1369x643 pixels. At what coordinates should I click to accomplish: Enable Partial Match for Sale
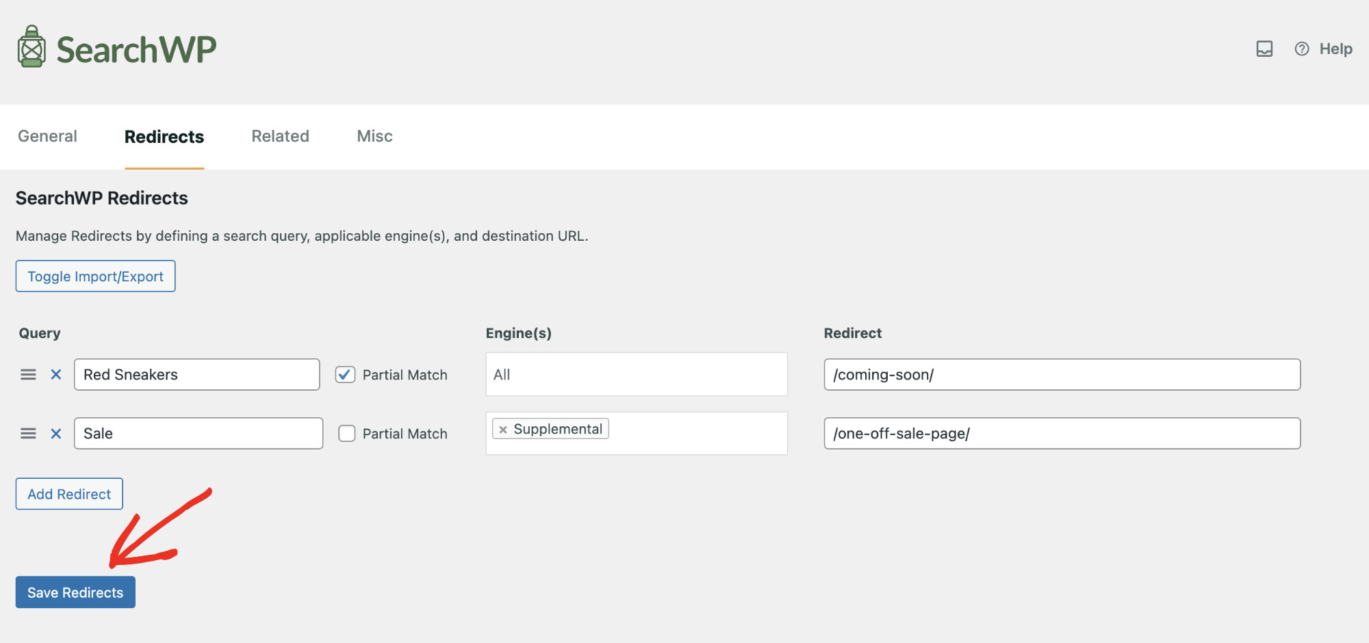click(347, 433)
